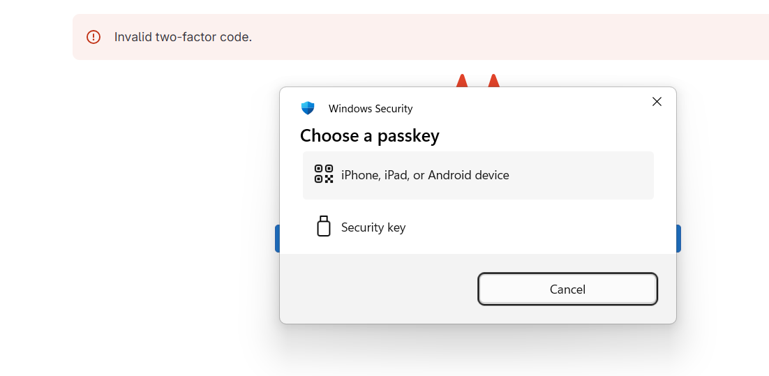Screen dimensions: 769x376
Task: Click the gray footer left of Cancel
Action: pyautogui.click(x=377, y=289)
